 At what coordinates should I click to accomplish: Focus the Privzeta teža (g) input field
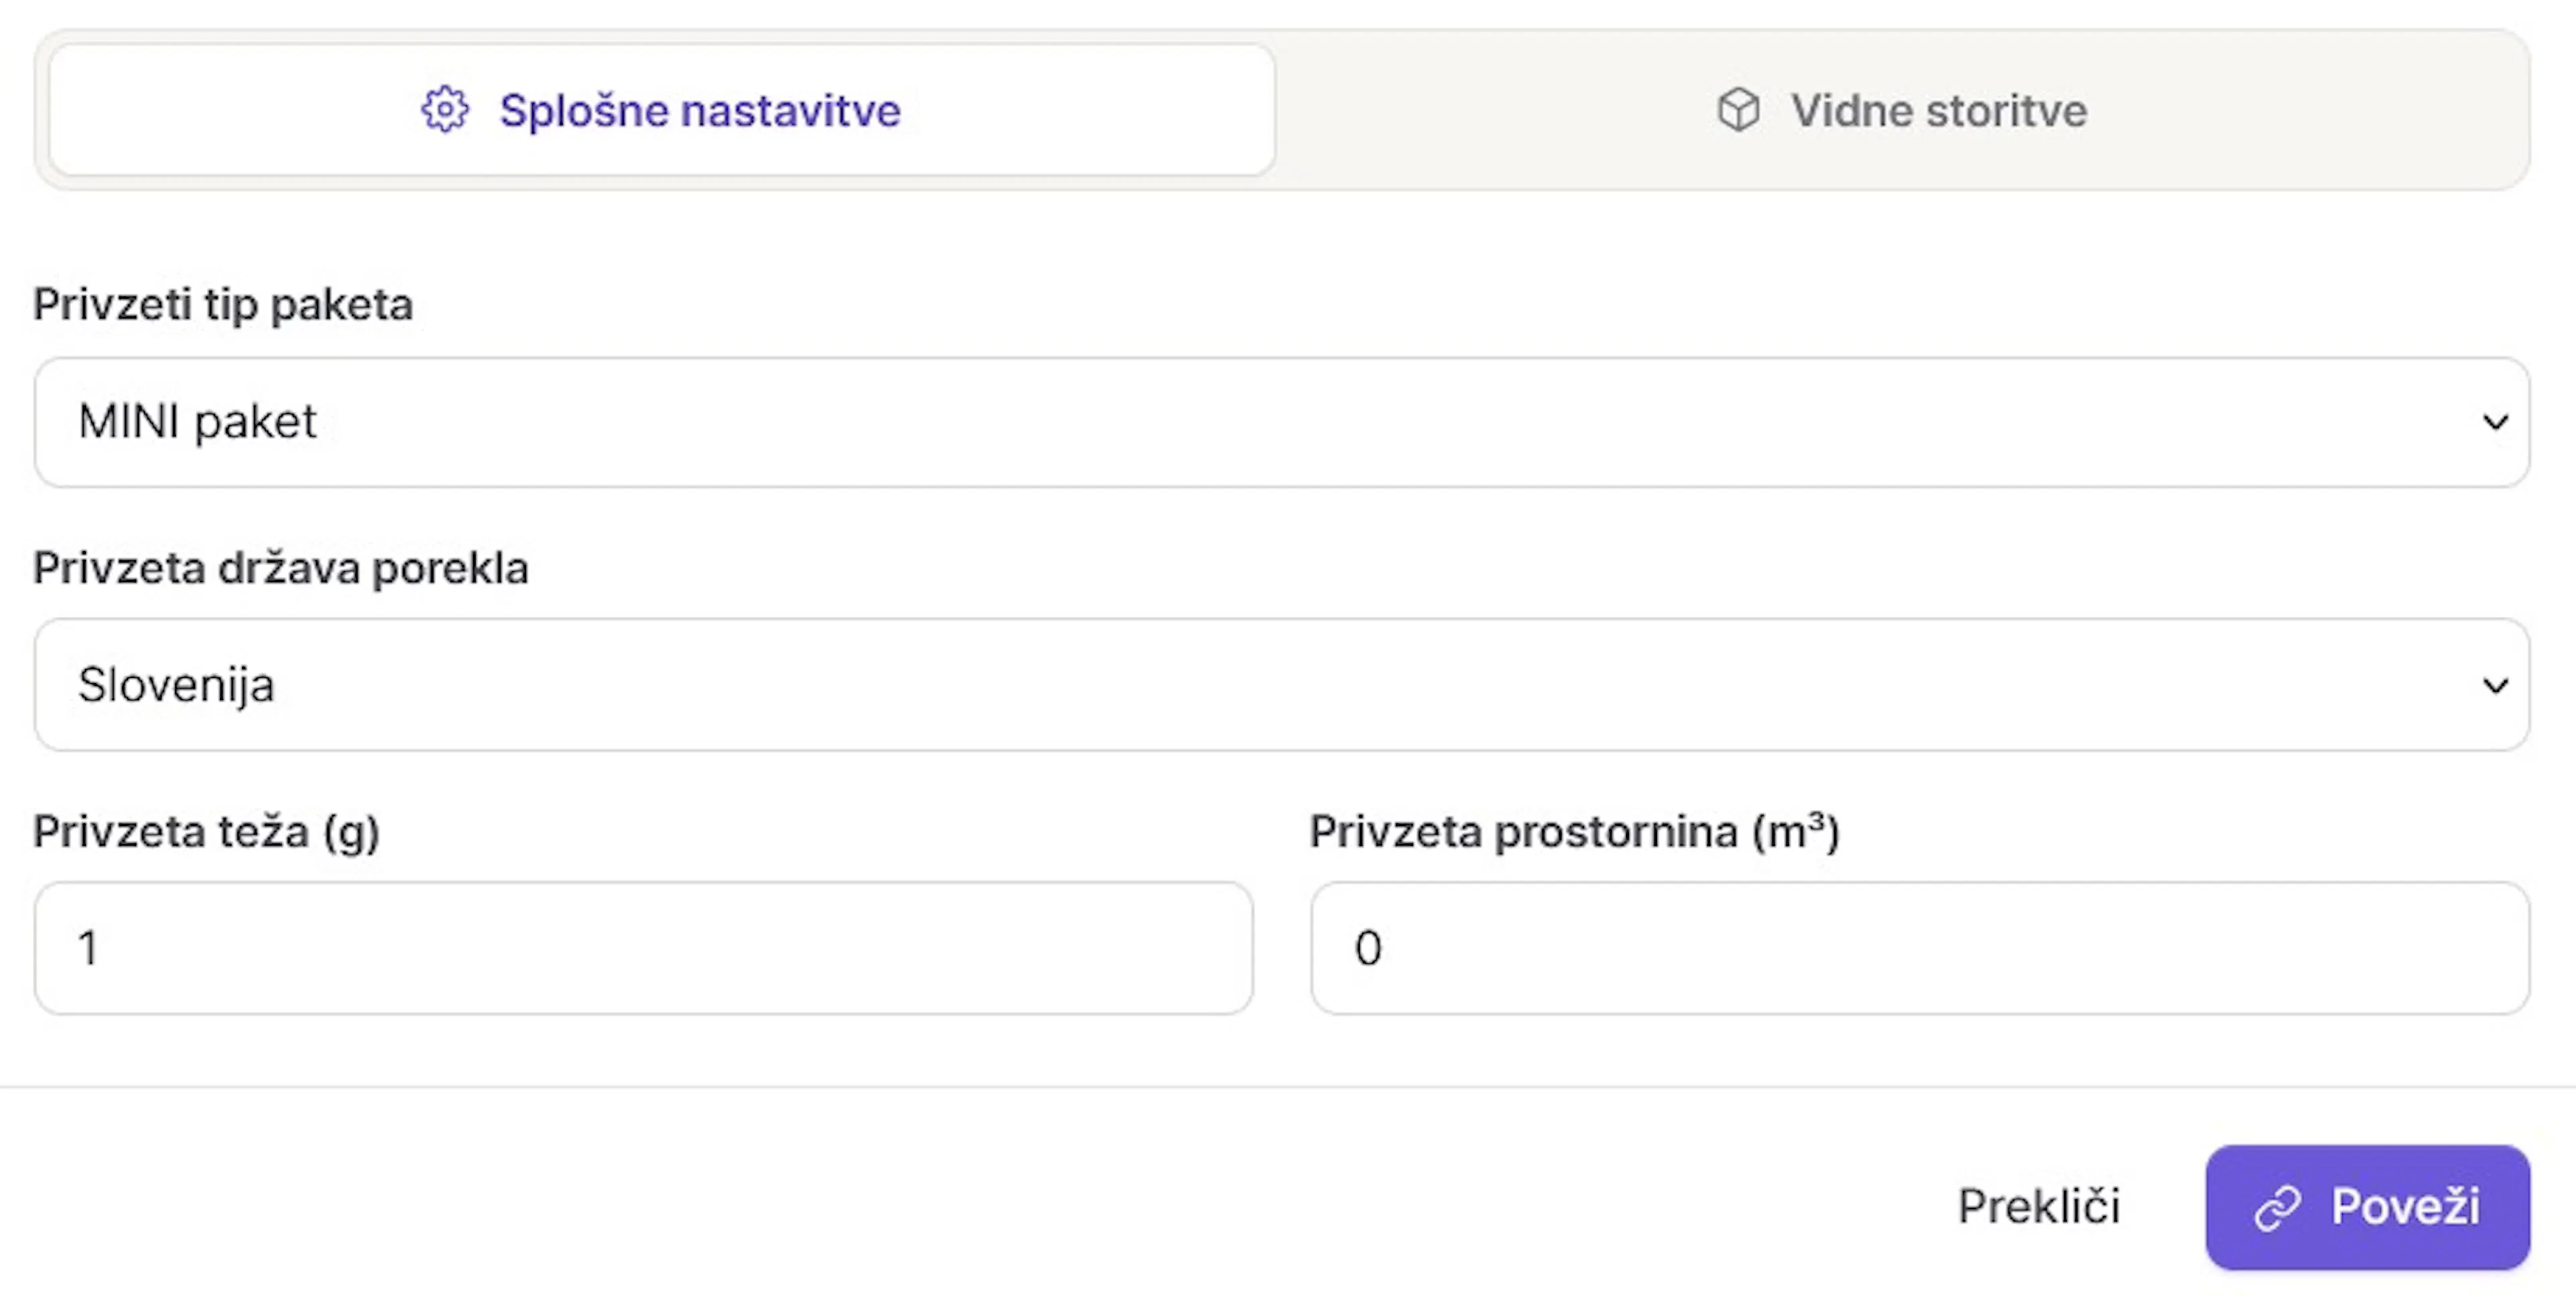click(x=643, y=947)
